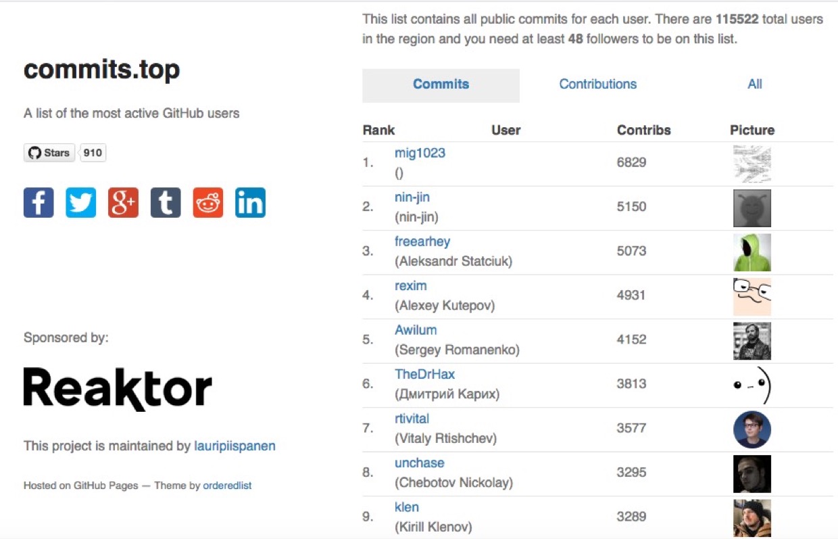Open klen user profile link
The width and height of the screenshot is (838, 539).
coord(407,507)
